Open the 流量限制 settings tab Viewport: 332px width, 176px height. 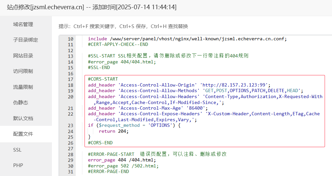coord(23,87)
